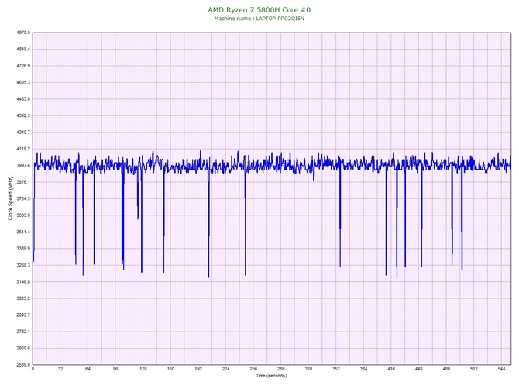519x389 pixels.
Task: Select the 4119.2 y-axis tick label
Action: [x=23, y=149]
